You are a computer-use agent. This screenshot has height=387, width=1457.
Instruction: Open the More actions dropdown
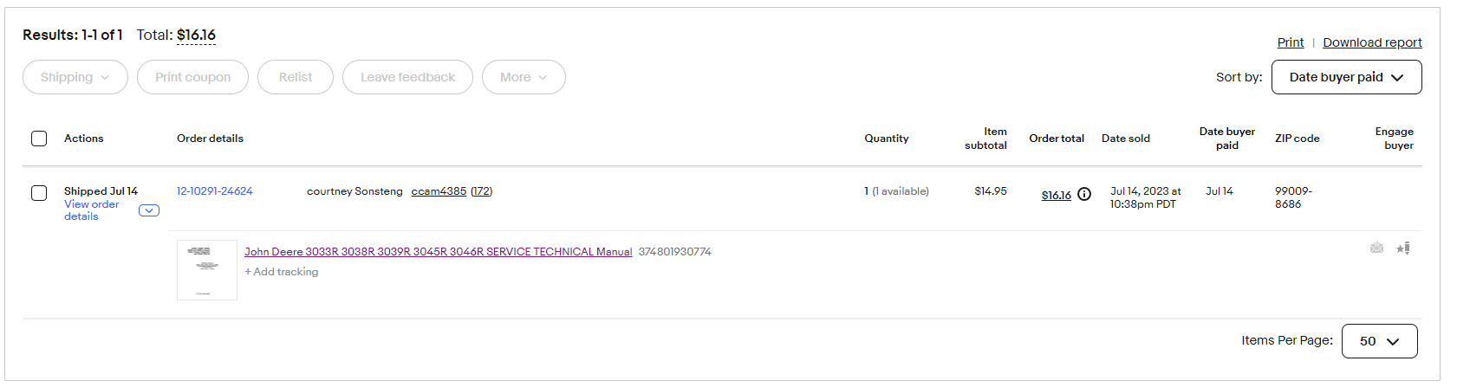coord(524,77)
